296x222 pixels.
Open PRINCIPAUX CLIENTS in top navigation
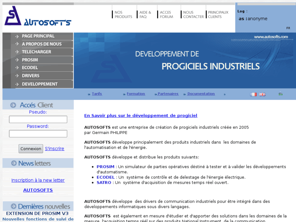pyautogui.click(x=218, y=15)
